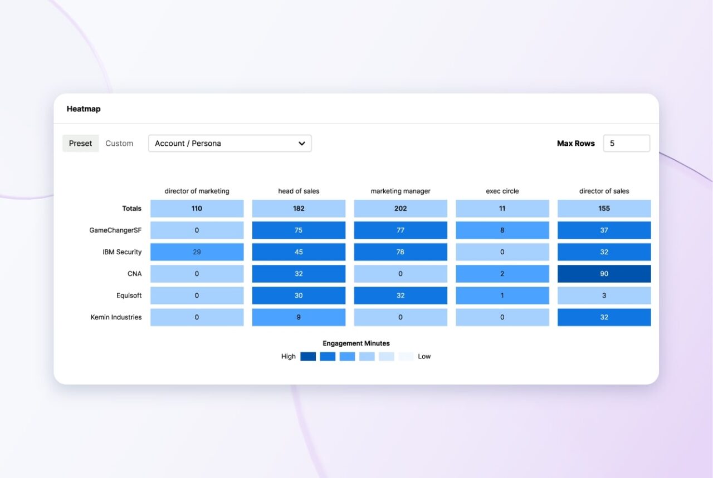Switch to the Custom tab

(119, 144)
